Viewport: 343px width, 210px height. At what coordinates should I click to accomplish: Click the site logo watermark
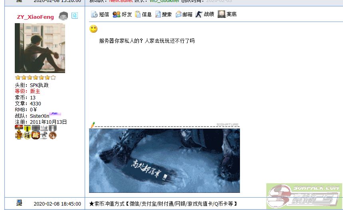pos(304,196)
